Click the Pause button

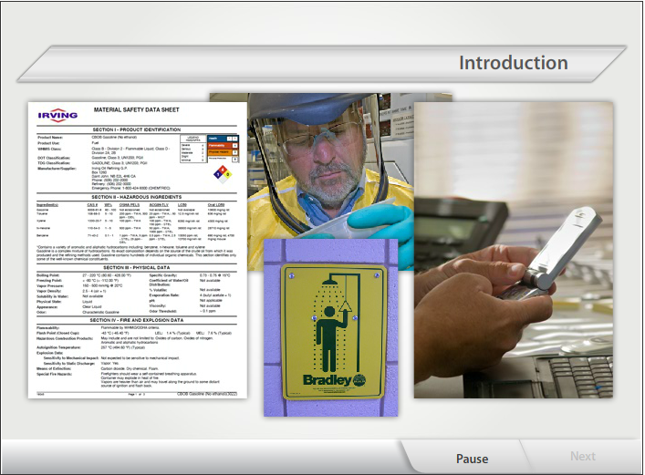click(472, 459)
